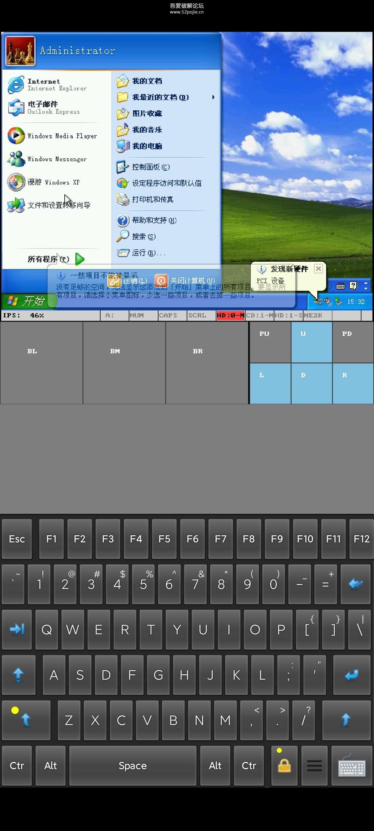The image size is (374, 831).
Task: Open the hamburger menu key
Action: [x=314, y=766]
